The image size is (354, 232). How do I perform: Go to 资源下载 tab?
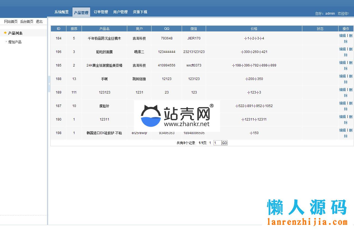point(140,12)
